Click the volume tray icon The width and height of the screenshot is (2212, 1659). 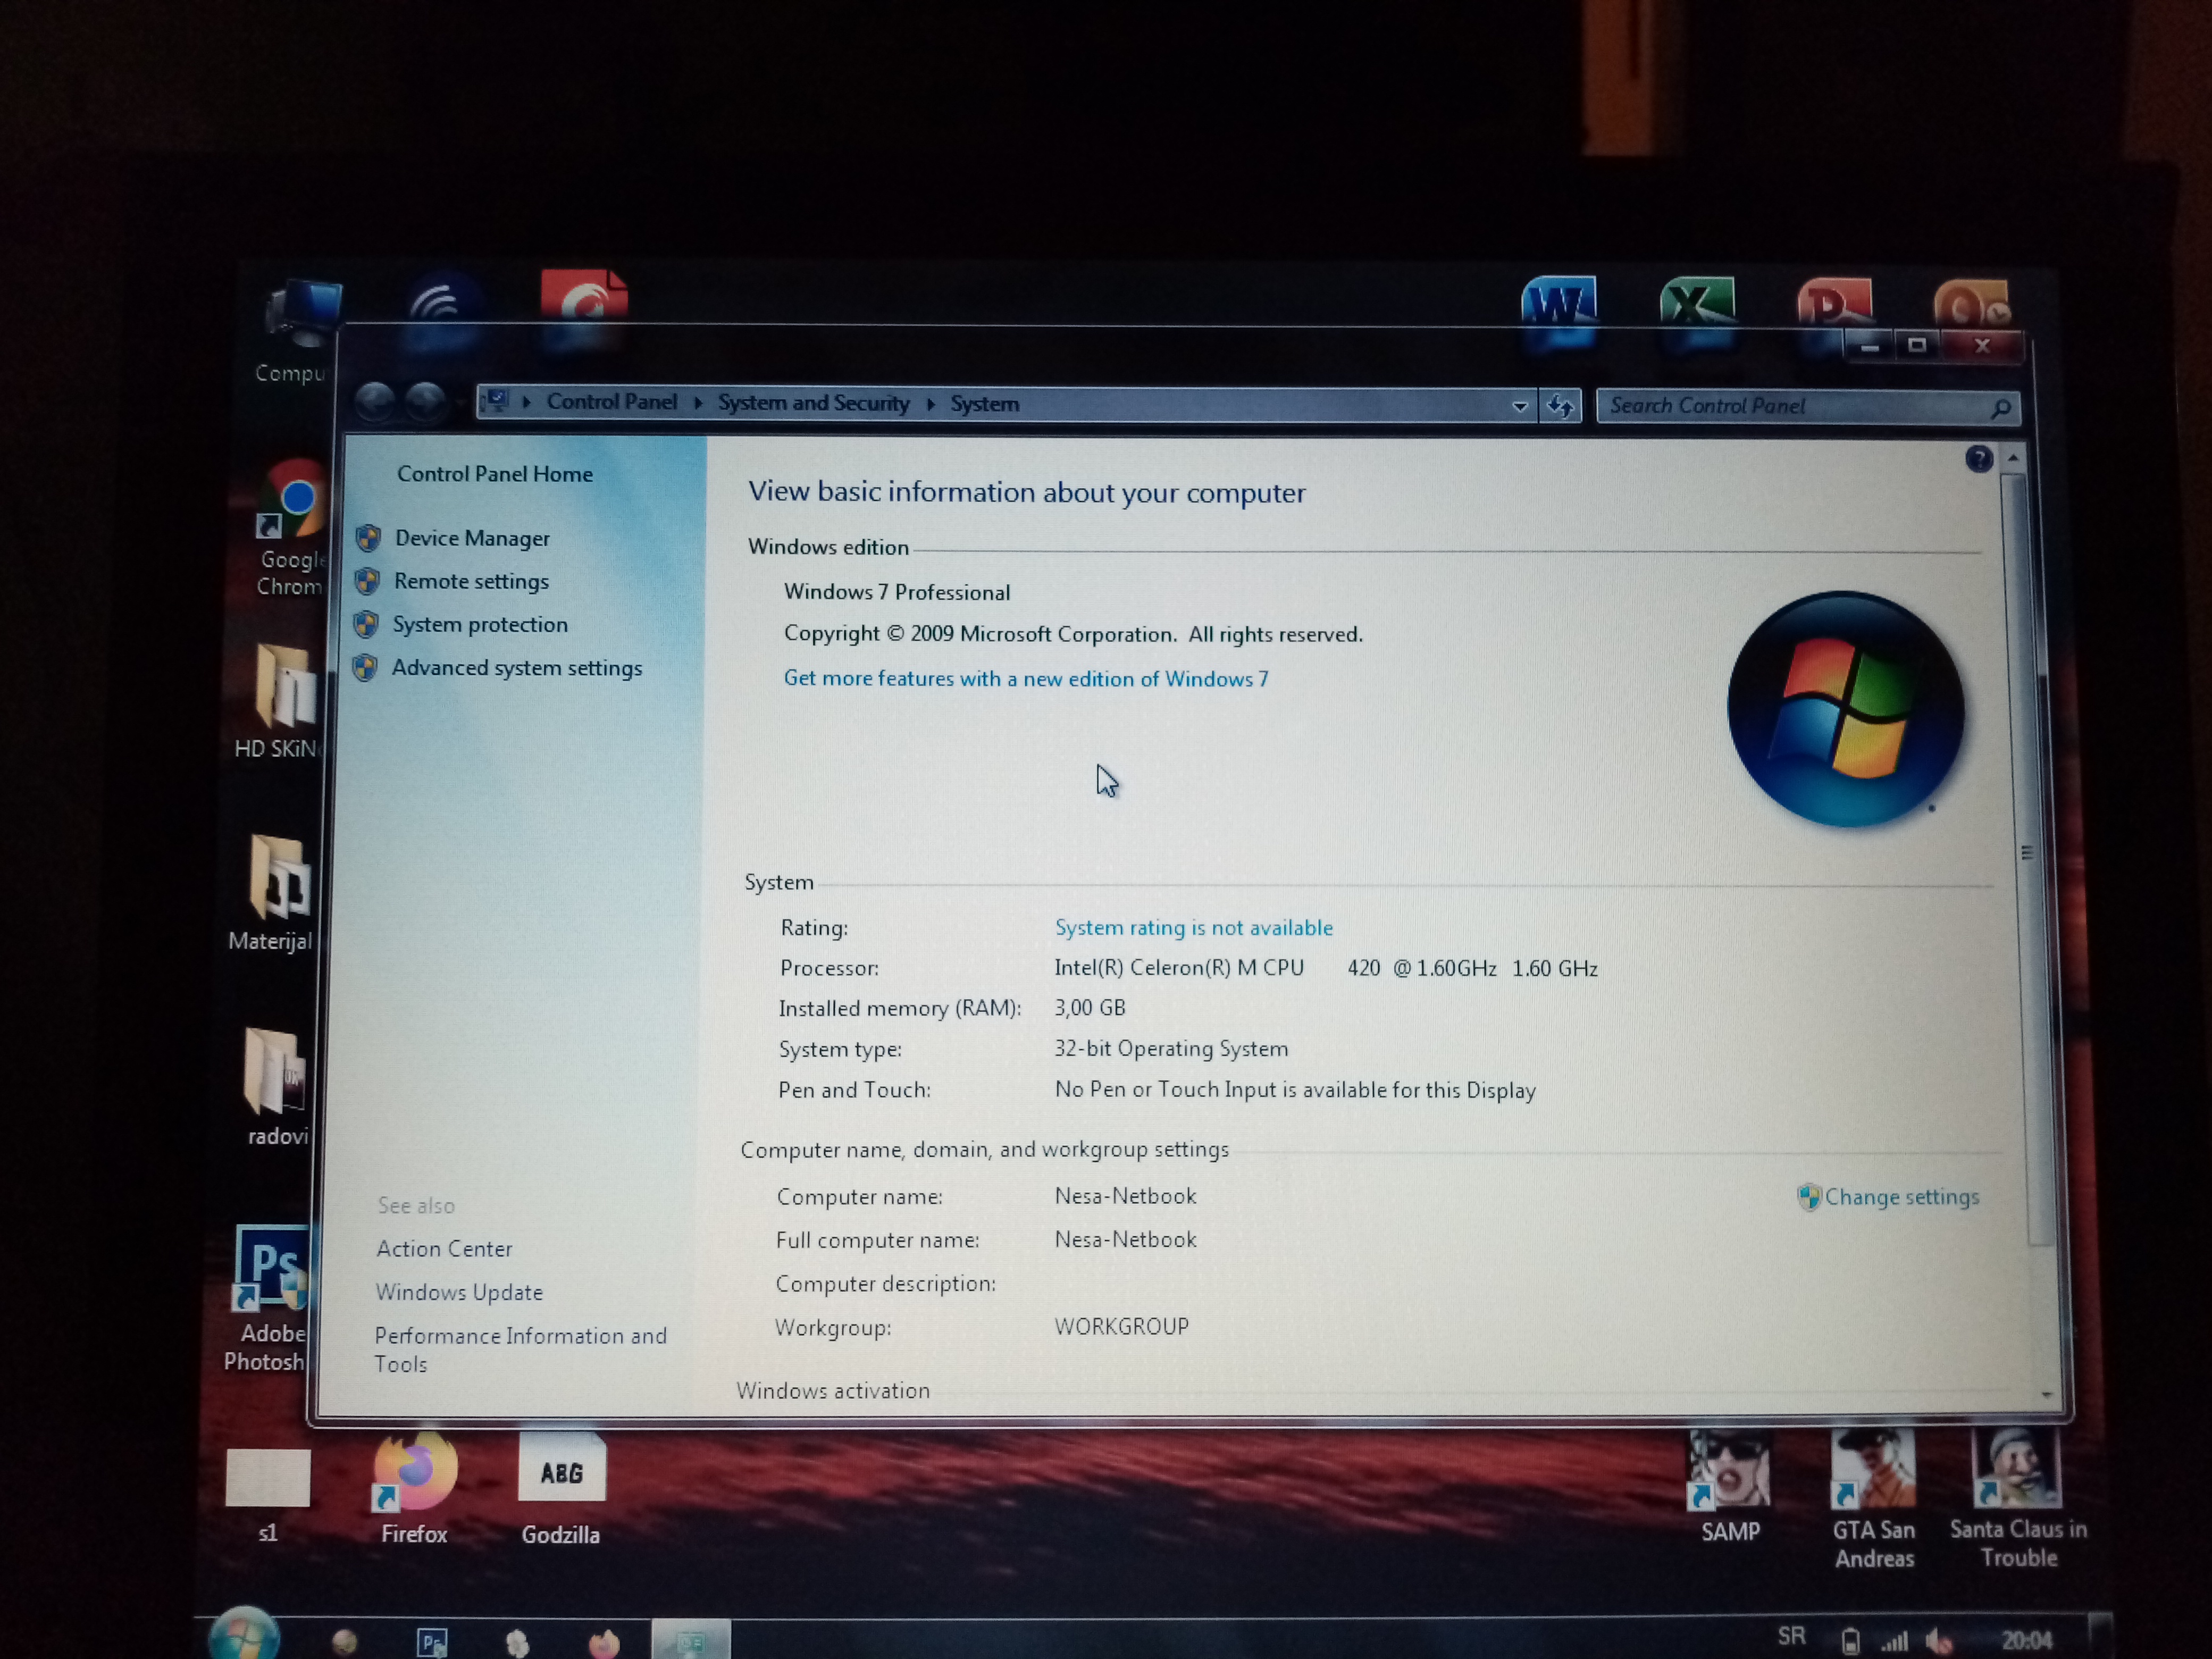(1939, 1640)
